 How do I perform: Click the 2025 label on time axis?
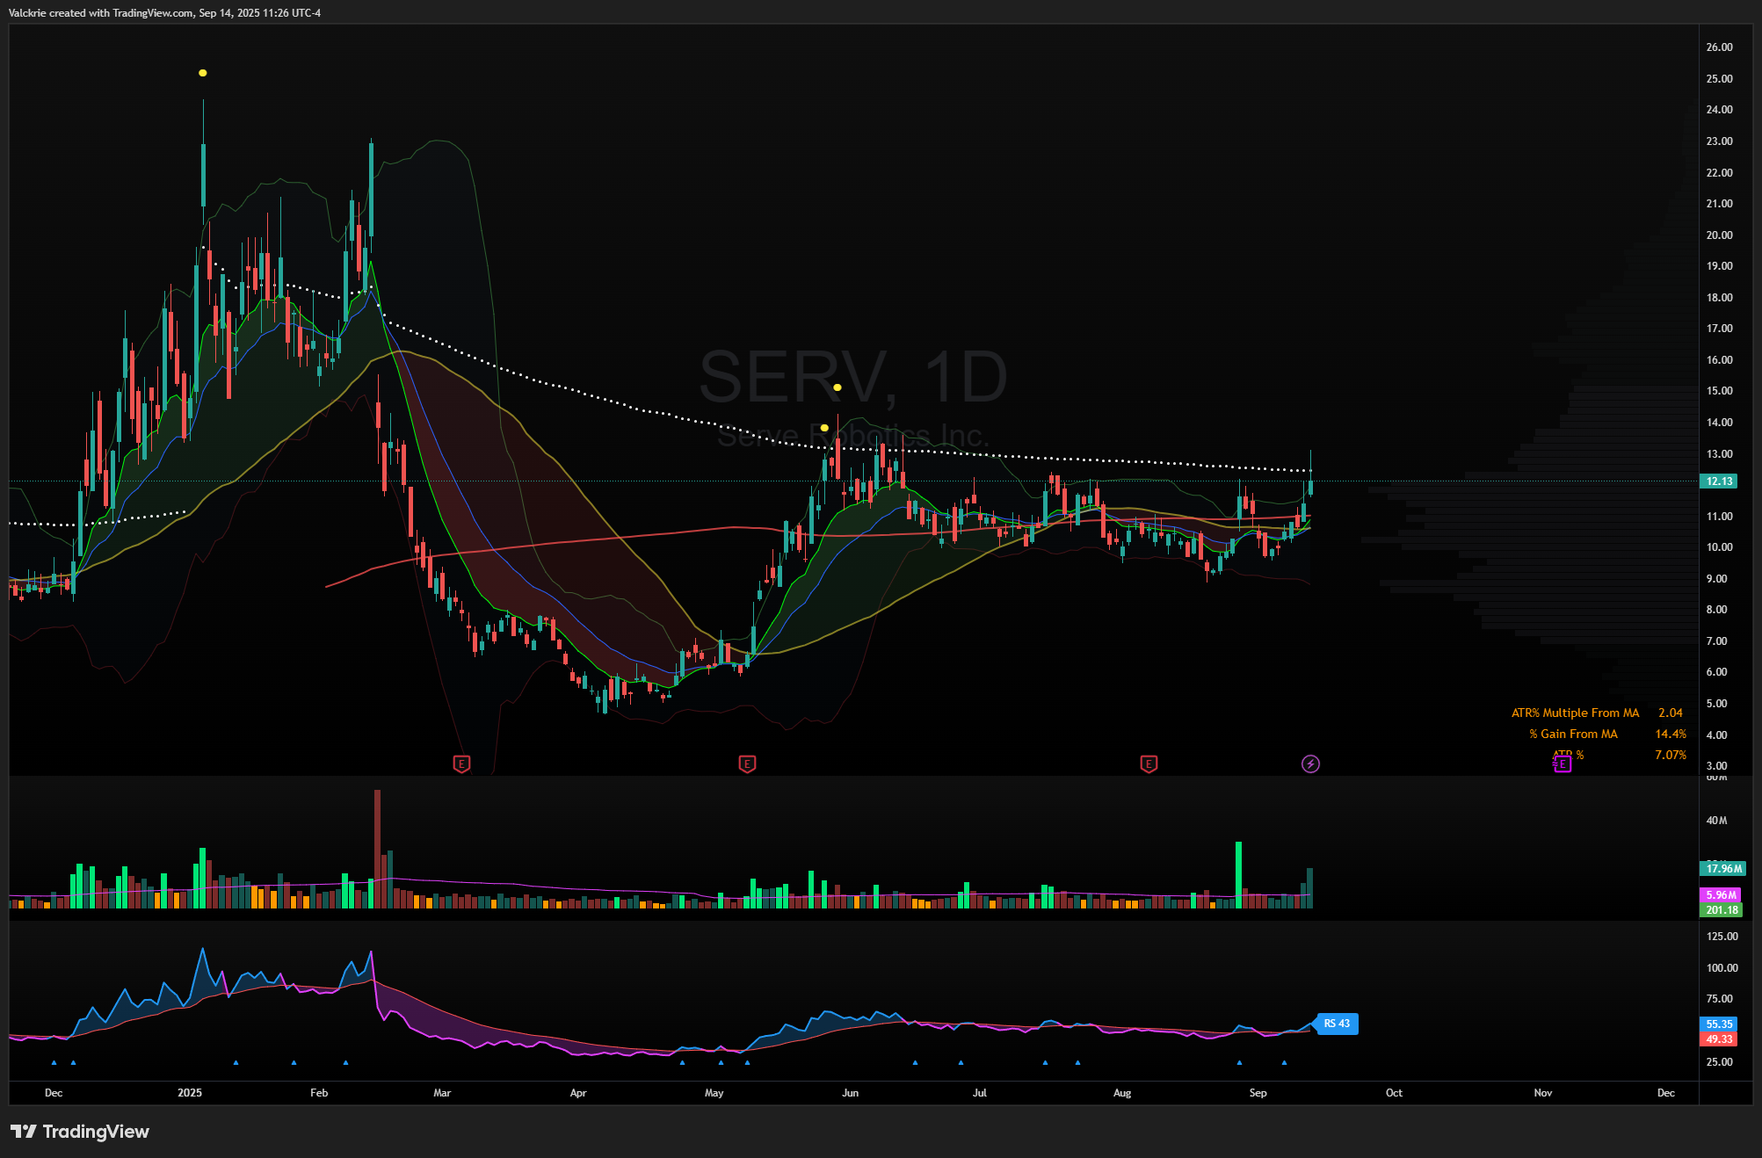point(190,1093)
